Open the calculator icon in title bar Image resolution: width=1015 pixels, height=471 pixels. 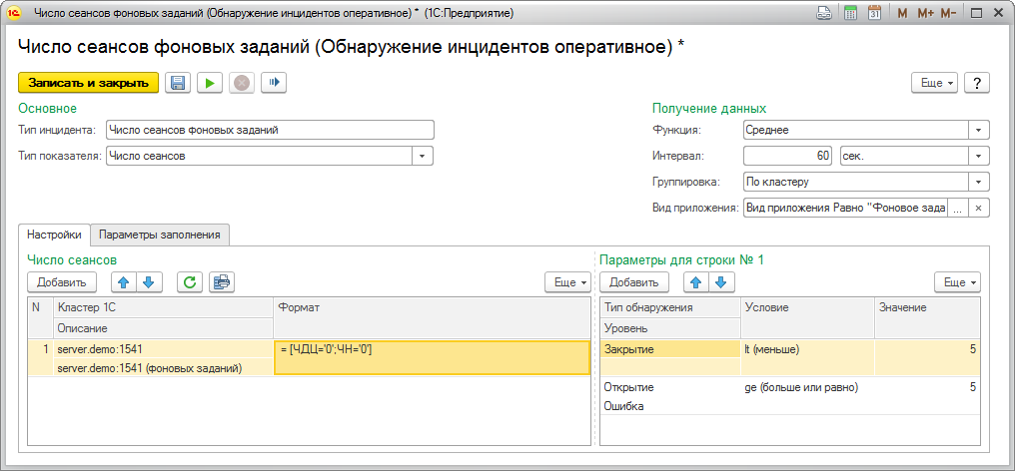point(850,13)
